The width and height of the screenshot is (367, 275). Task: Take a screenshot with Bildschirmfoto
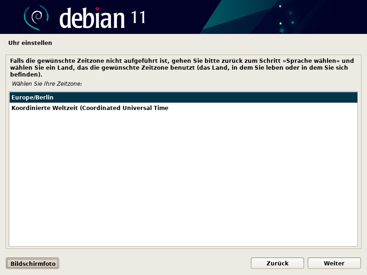coord(33,263)
